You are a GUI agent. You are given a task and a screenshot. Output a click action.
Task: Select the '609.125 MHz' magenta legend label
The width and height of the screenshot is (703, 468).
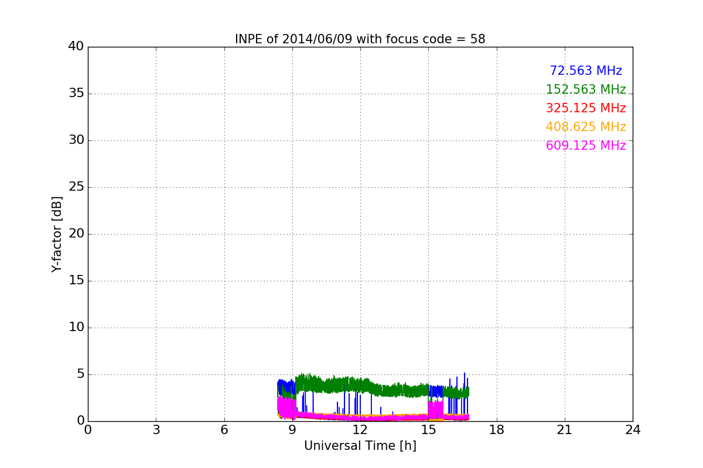(586, 146)
